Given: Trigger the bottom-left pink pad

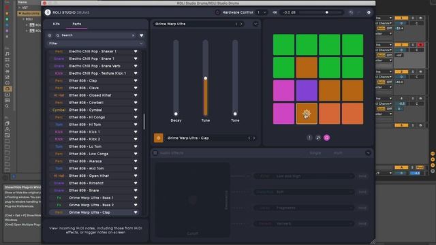Looking at the screenshot, I should tap(283, 114).
